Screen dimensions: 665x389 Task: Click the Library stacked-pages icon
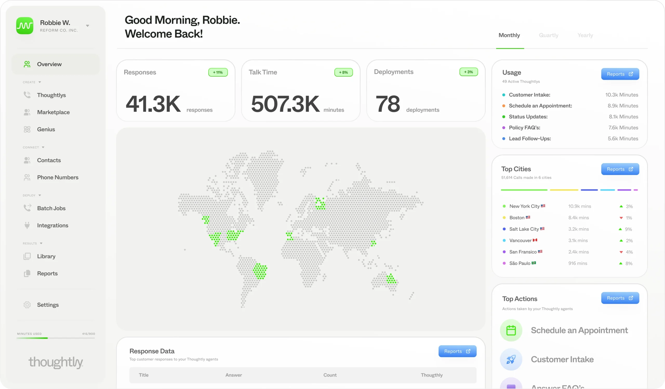pos(27,256)
